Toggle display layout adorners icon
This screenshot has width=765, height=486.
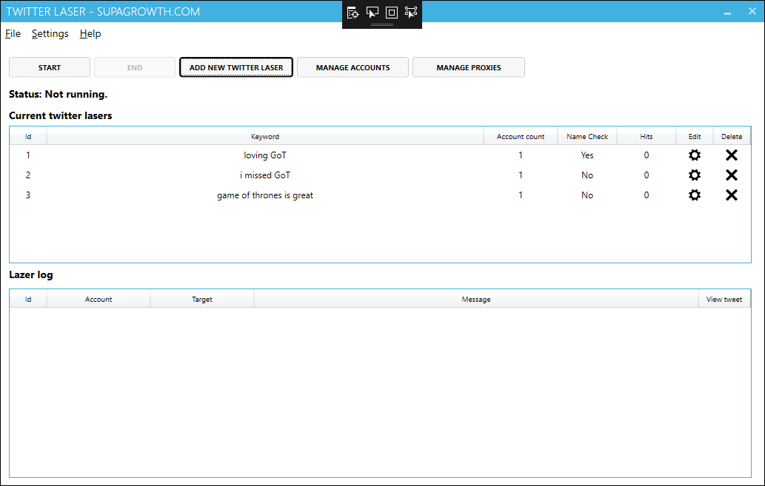[392, 13]
